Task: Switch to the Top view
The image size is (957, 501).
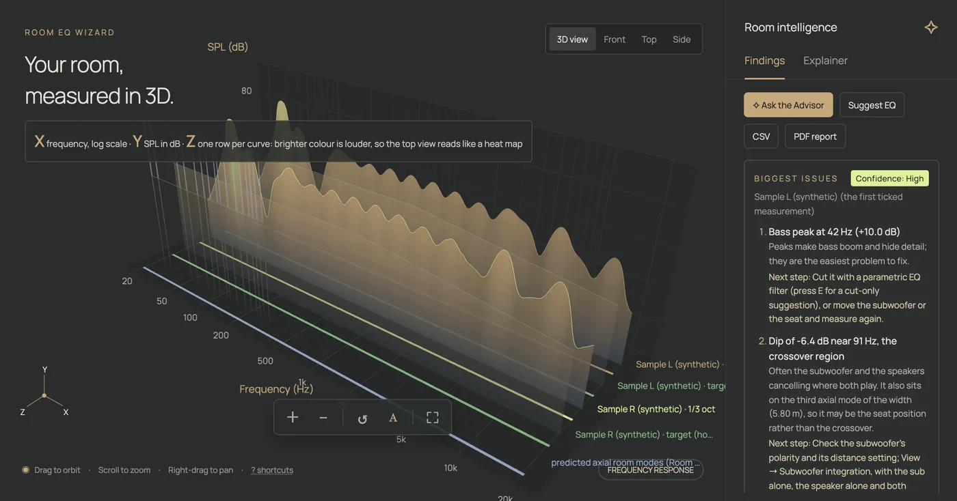Action: (649, 40)
